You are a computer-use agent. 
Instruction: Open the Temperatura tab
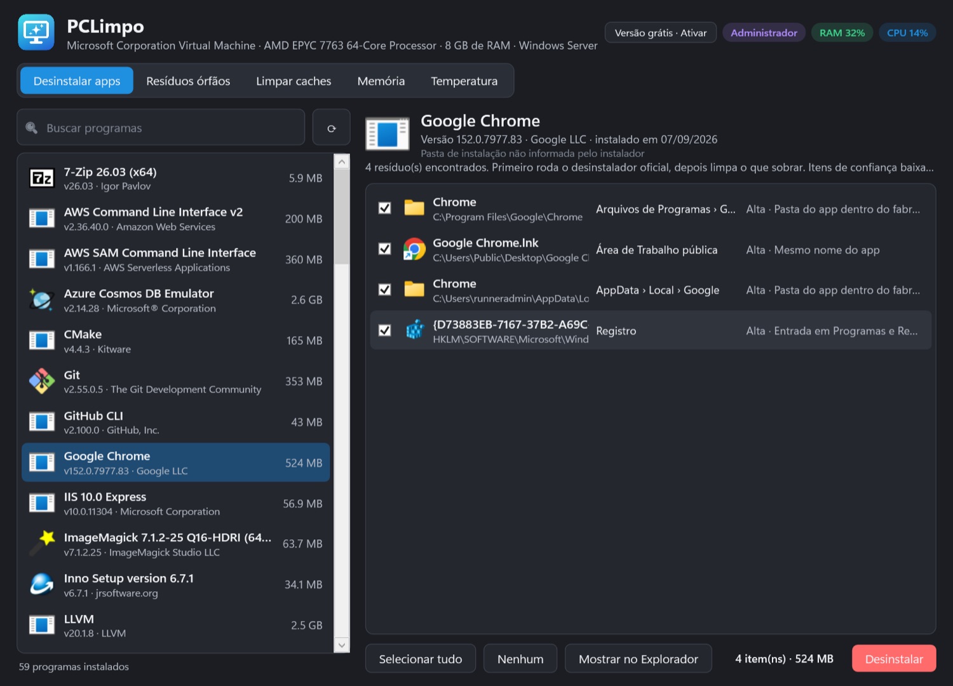[464, 81]
